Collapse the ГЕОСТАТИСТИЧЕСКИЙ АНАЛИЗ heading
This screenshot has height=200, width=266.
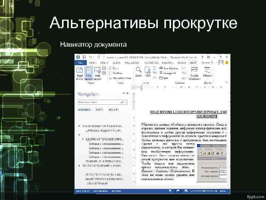click(x=79, y=166)
